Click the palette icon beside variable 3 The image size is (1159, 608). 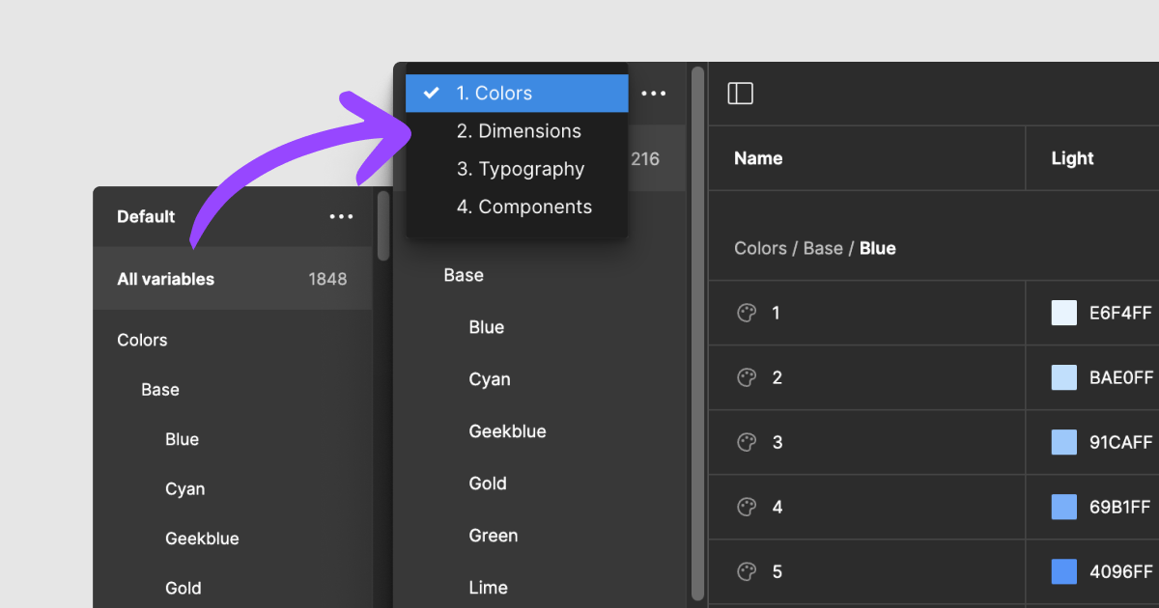click(746, 442)
